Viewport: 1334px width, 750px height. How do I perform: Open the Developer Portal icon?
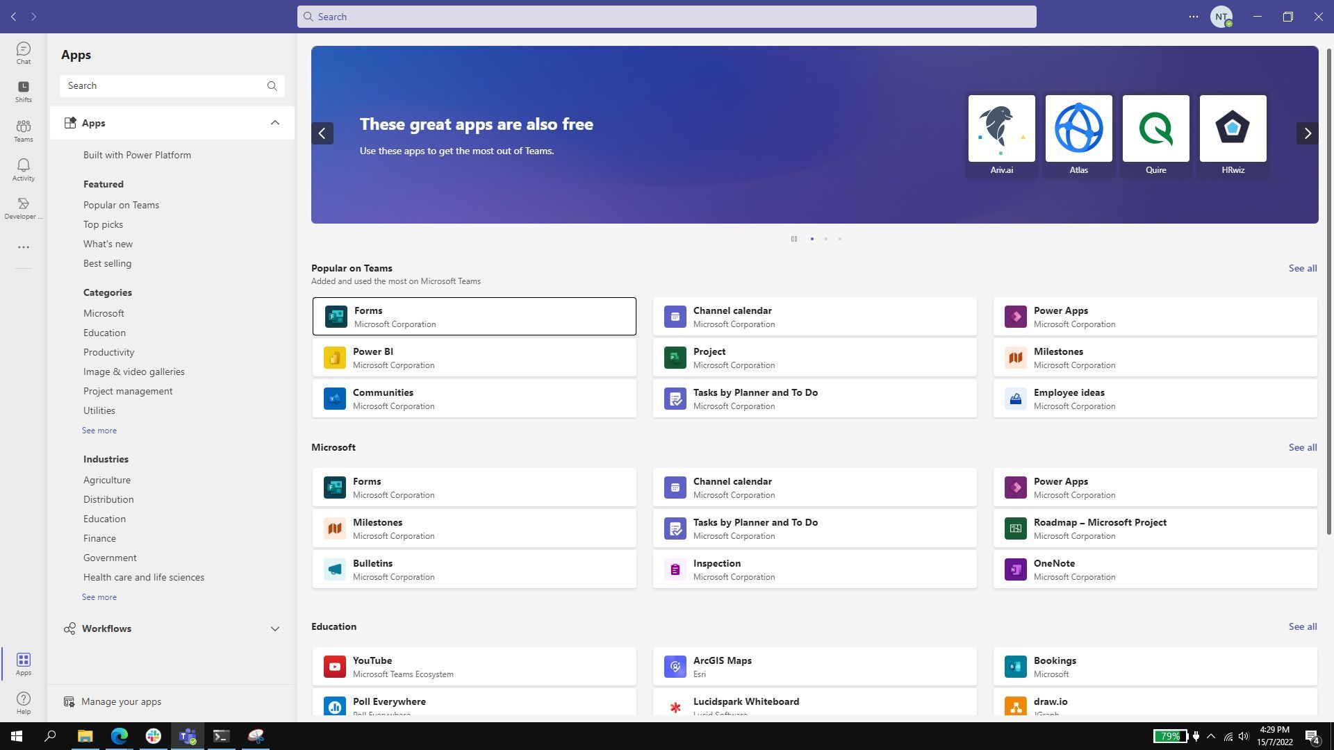click(x=24, y=208)
